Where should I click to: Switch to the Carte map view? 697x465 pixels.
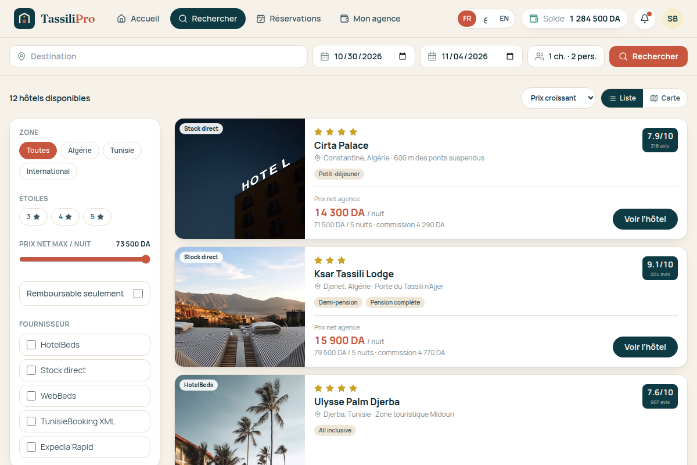tap(665, 98)
